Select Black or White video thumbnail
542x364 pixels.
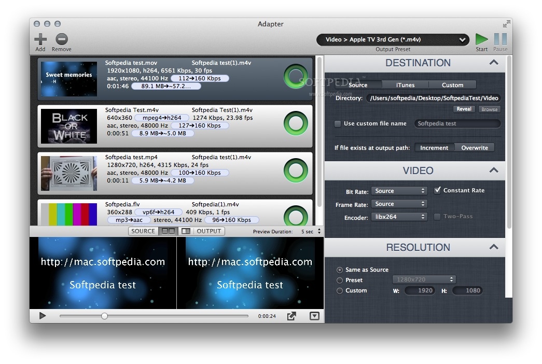69,126
